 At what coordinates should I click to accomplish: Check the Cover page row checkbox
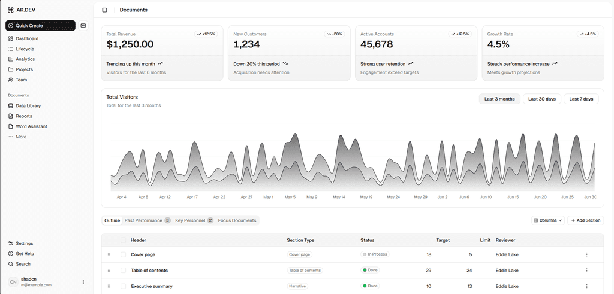click(124, 254)
